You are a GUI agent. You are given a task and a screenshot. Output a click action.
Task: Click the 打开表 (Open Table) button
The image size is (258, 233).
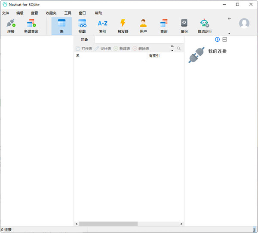[x=84, y=49]
